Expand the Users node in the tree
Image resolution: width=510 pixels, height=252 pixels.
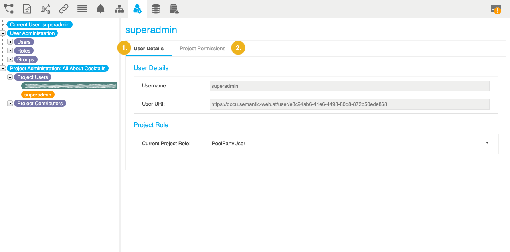coord(10,42)
